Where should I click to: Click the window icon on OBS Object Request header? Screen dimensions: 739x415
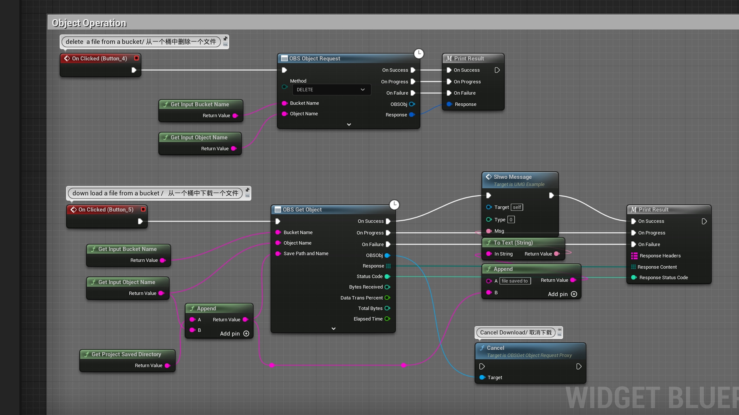coord(284,58)
